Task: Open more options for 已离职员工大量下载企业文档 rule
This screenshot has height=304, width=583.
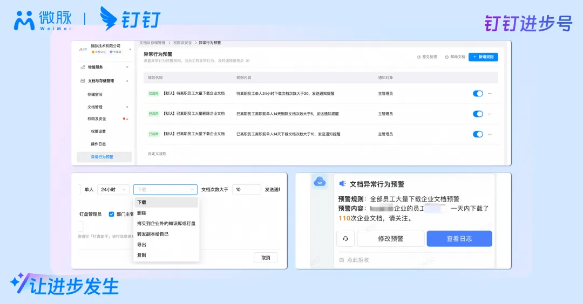Action: click(490, 134)
